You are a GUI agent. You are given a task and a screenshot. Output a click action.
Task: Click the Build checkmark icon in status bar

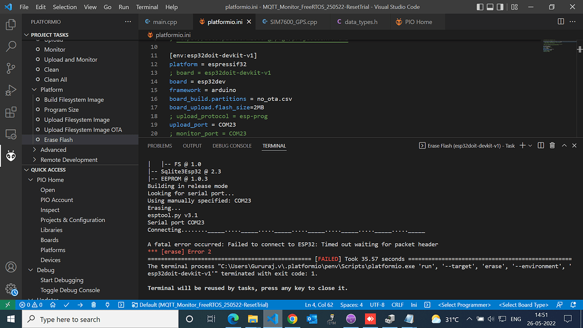coord(66,305)
